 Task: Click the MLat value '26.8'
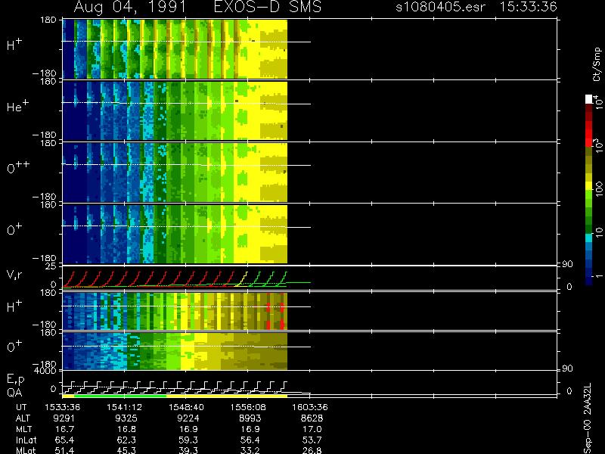point(312,450)
